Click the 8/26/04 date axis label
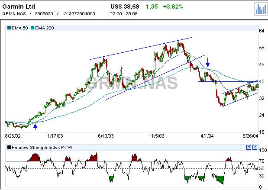Image resolution: width=268 pixels, height=190 pixels. 250,136
